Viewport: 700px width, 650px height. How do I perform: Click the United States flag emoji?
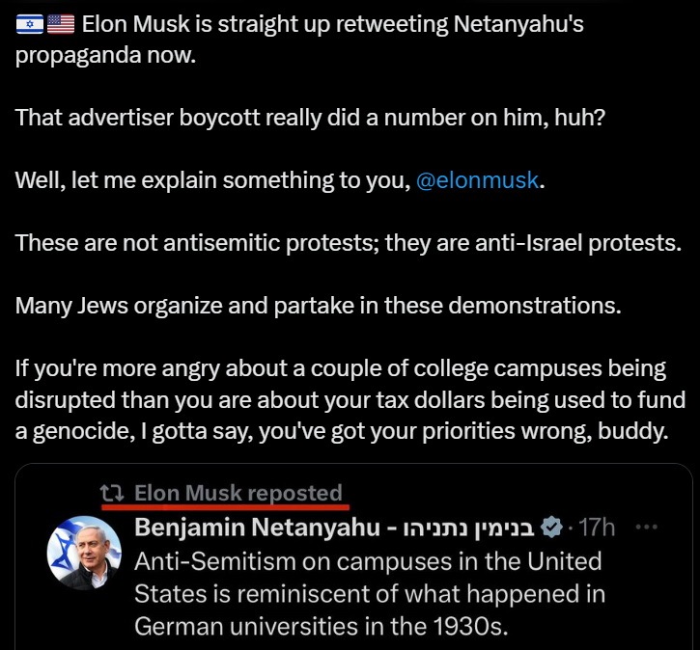click(x=60, y=23)
